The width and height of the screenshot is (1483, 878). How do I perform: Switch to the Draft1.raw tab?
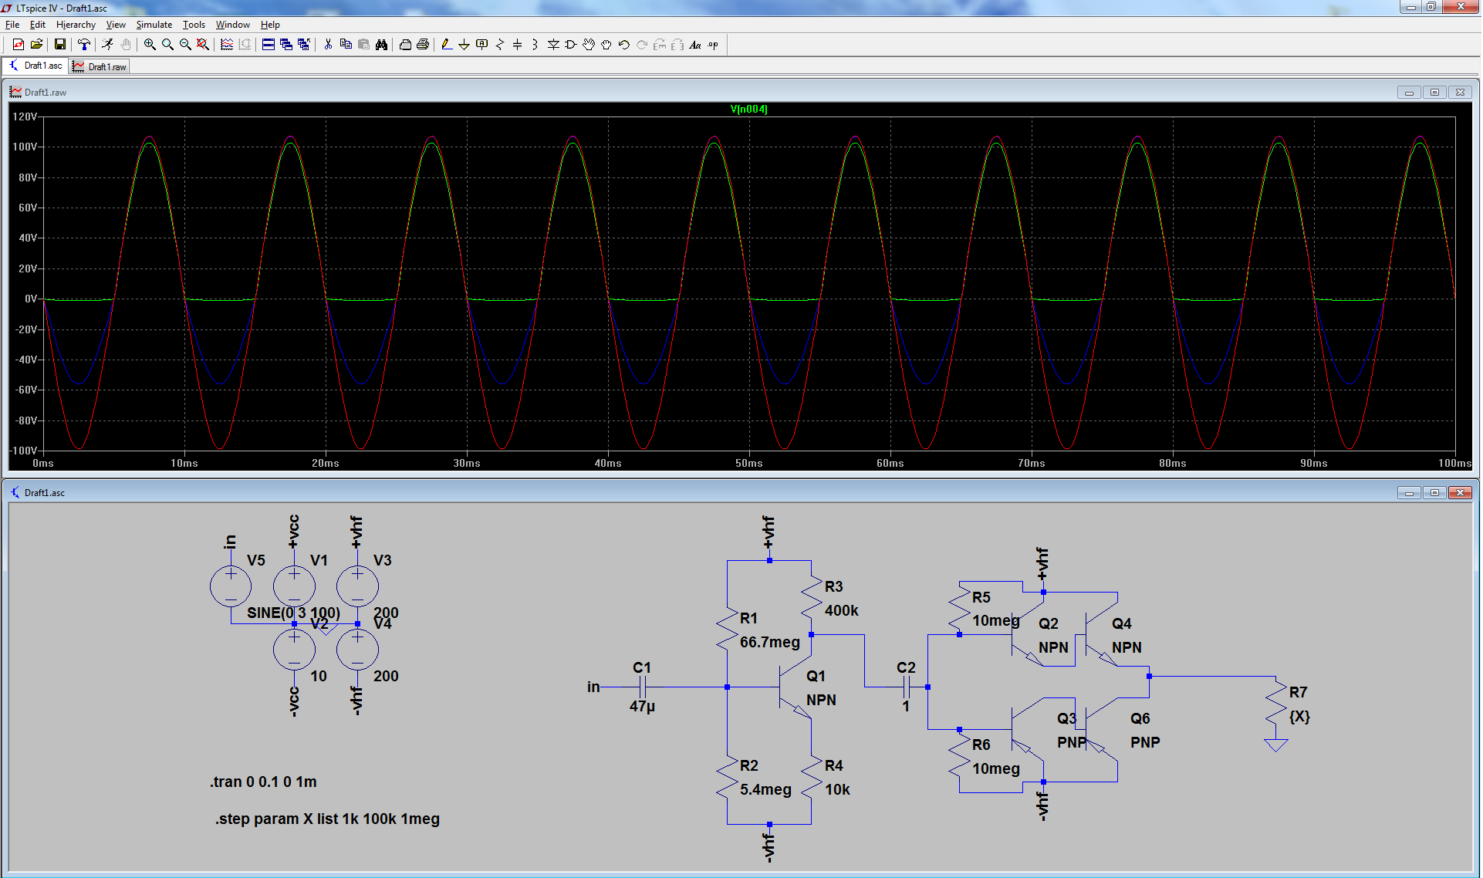100,67
